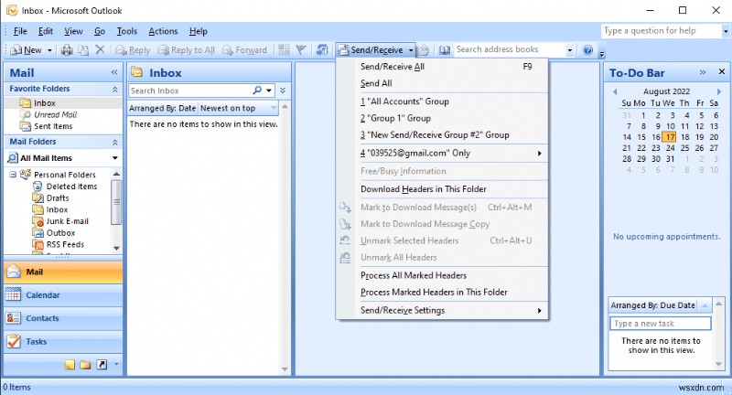Screen dimensions: 732x395
Task: Choose Process Marked Headers in This Folder
Action: (442, 292)
